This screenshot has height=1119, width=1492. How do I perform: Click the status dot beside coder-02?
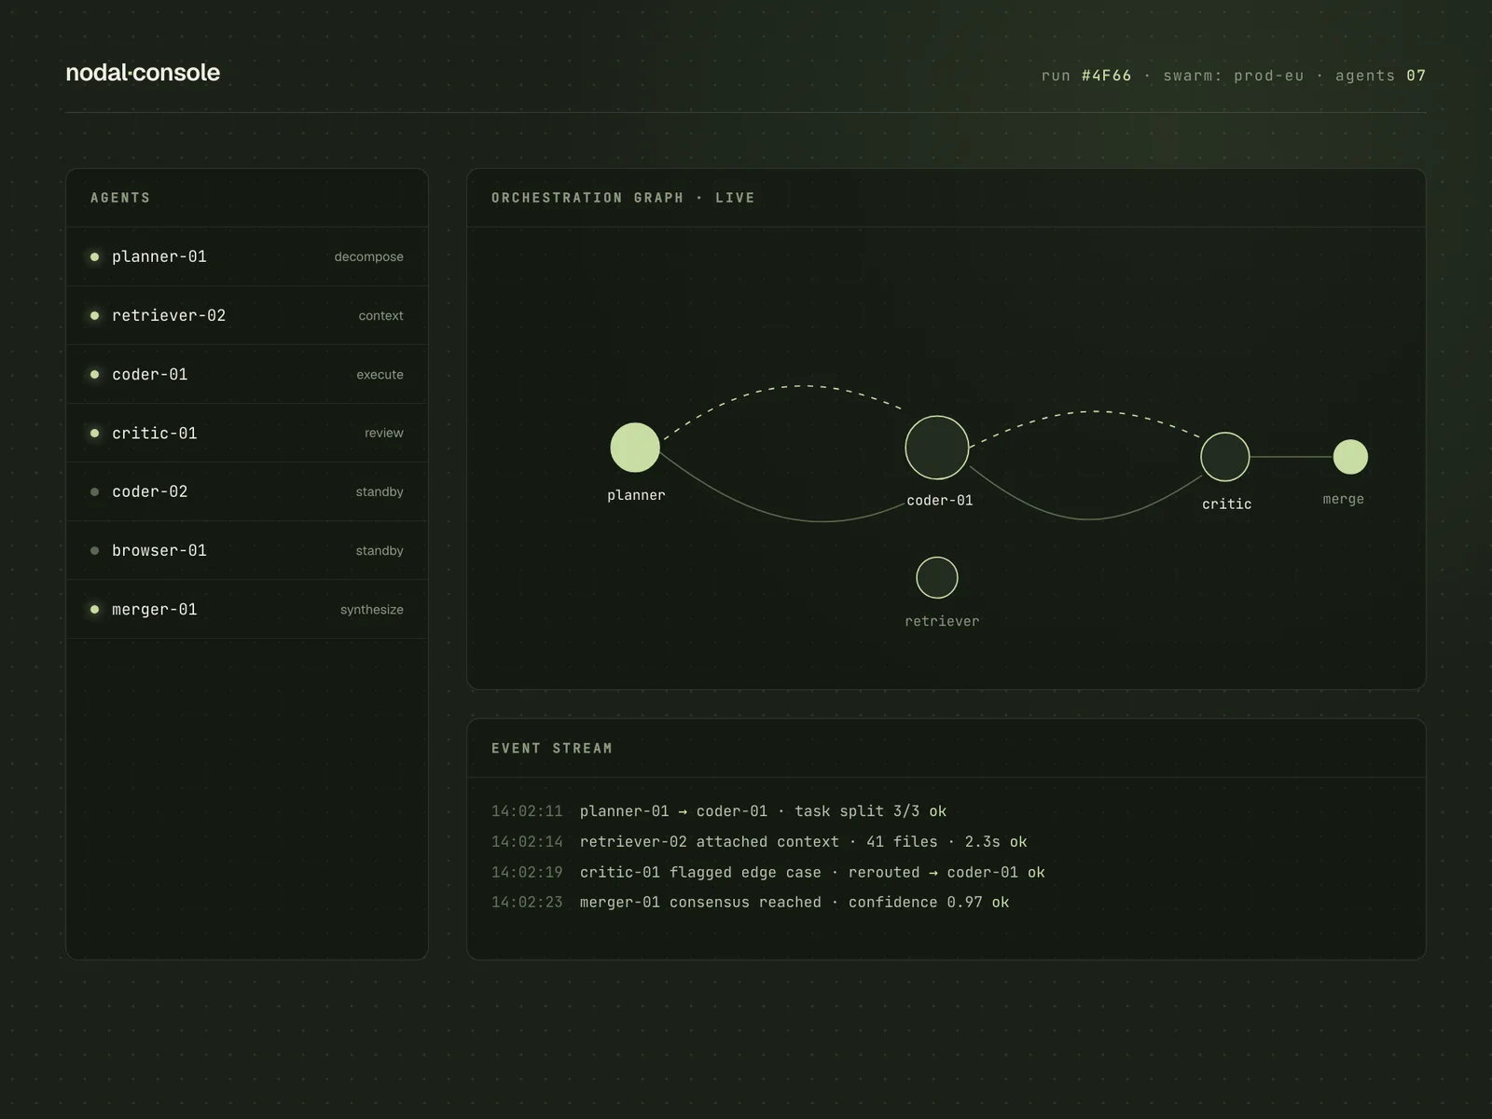(x=94, y=491)
